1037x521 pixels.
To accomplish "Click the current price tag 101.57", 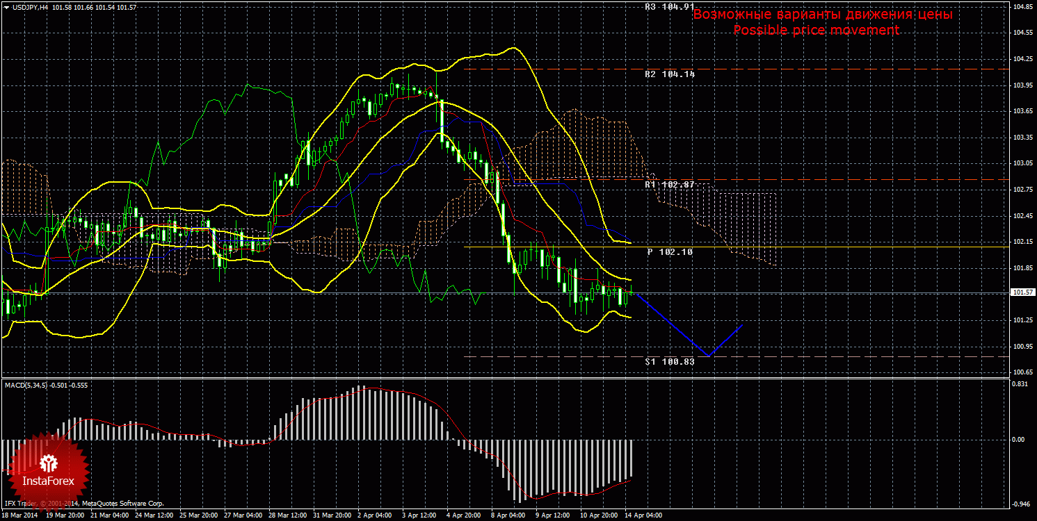I will [x=1021, y=292].
